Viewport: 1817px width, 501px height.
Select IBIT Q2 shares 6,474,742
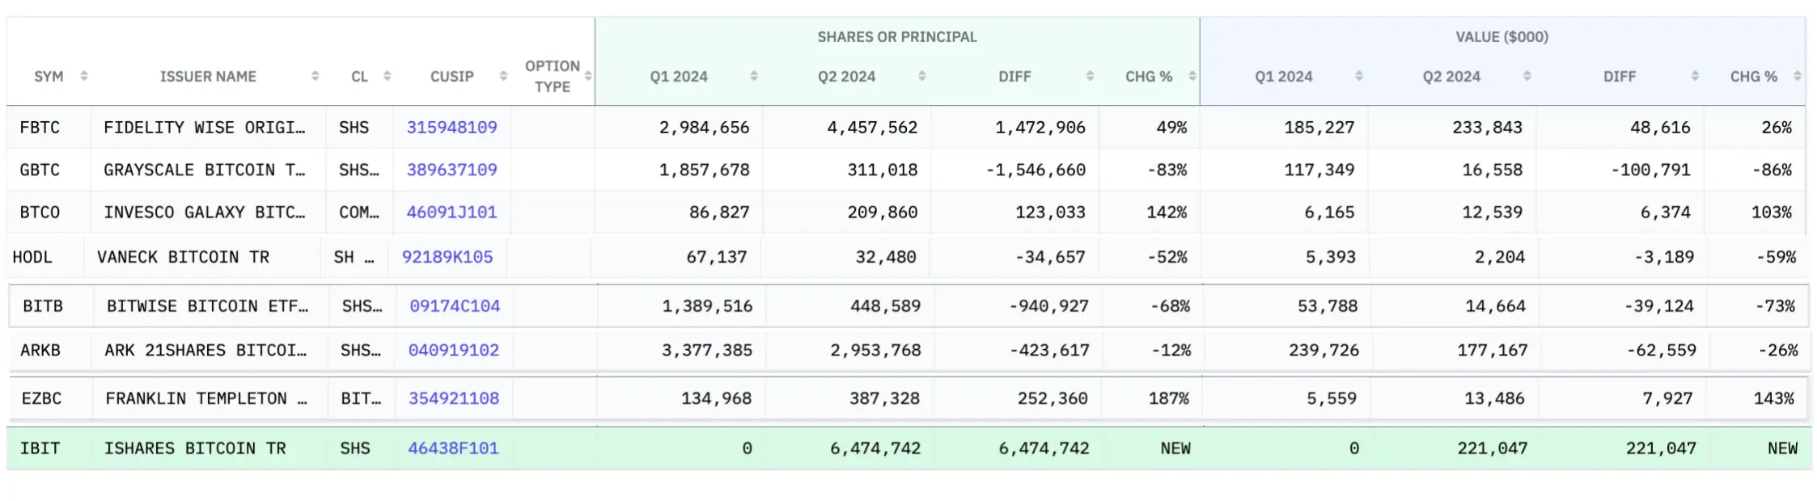(x=875, y=448)
